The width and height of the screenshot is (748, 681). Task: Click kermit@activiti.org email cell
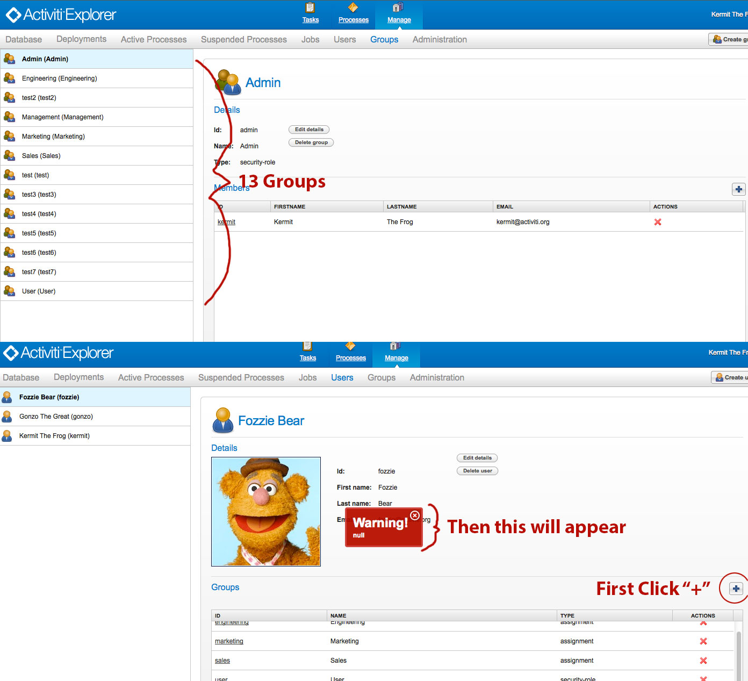pyautogui.click(x=523, y=222)
